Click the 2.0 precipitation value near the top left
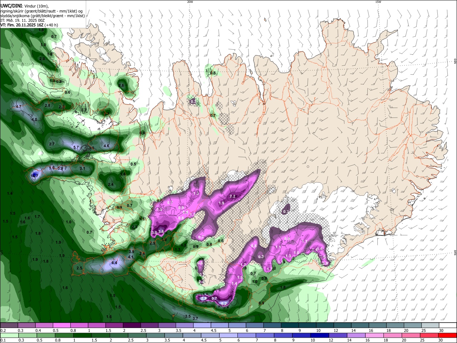Viewport: 457px width, 343px height. tap(42, 59)
